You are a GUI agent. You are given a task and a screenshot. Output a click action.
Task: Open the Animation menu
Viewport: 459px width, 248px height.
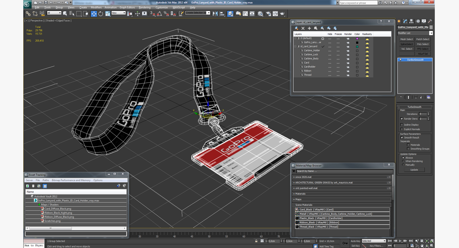pos(110,7)
